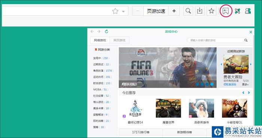Open the 最终幻想14 game thumbnail

click(x=135, y=108)
